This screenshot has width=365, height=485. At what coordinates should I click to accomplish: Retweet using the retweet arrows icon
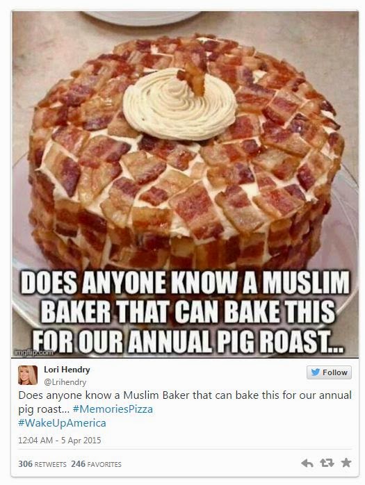[x=327, y=463]
